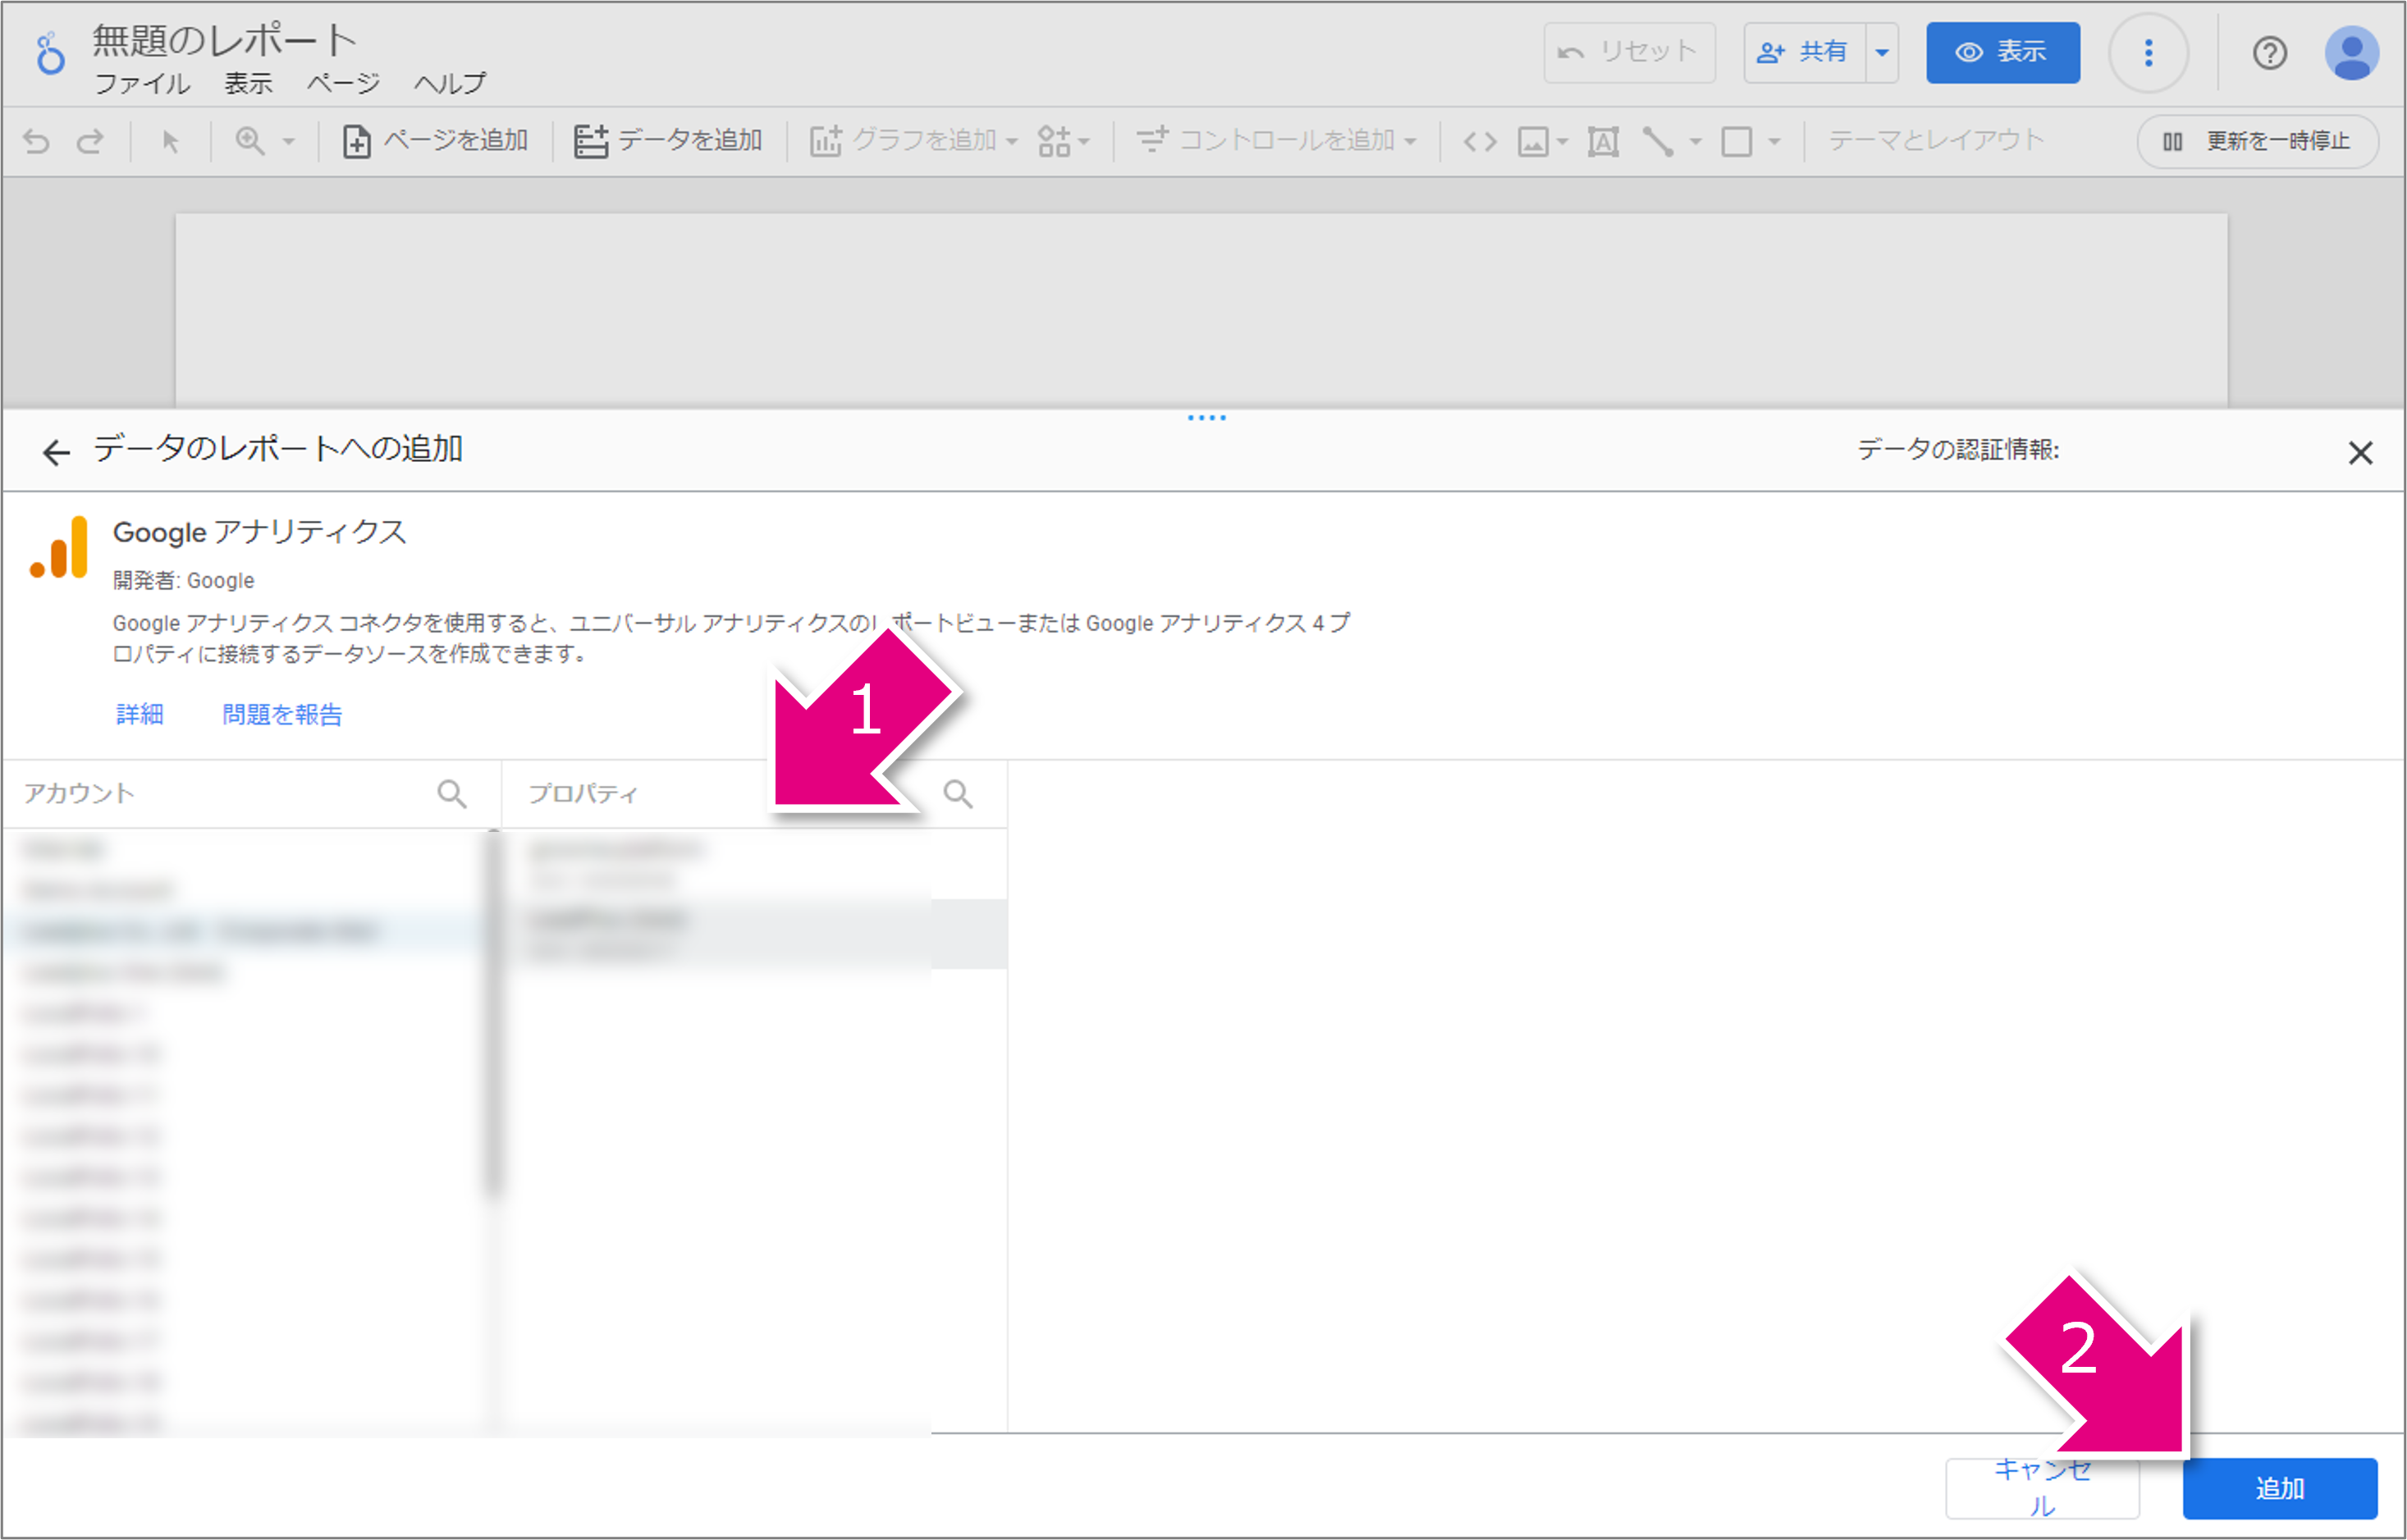Close the add data panel
Image resolution: width=2407 pixels, height=1540 pixels.
point(2360,453)
